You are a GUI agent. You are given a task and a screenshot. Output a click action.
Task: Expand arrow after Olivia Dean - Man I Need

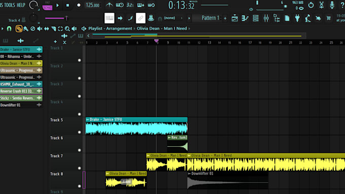pos(189,28)
